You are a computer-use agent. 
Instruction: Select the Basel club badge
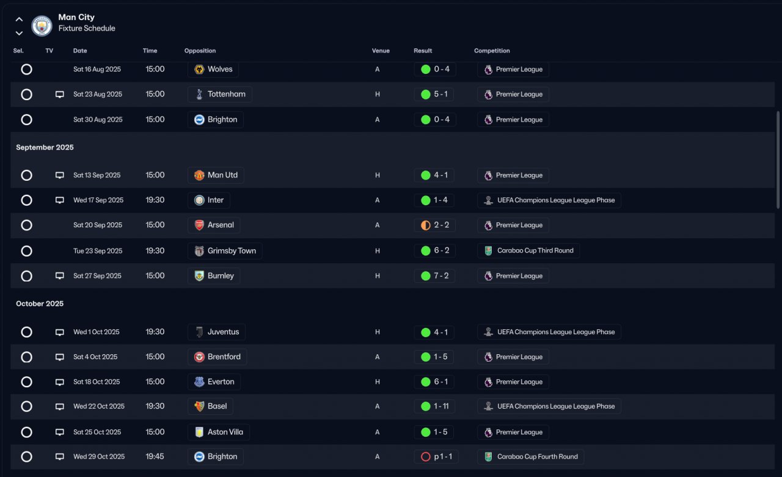point(199,407)
